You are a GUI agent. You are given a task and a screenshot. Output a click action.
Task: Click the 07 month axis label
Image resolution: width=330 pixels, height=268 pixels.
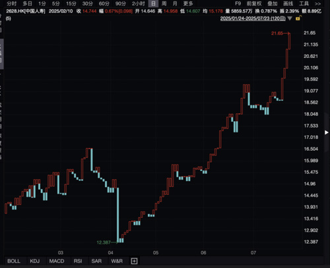pos(253,253)
